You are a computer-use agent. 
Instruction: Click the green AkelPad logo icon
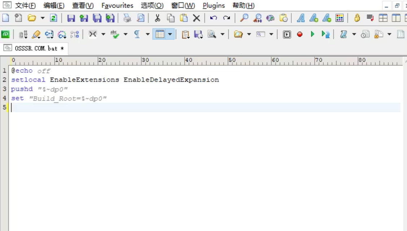tap(5, 34)
